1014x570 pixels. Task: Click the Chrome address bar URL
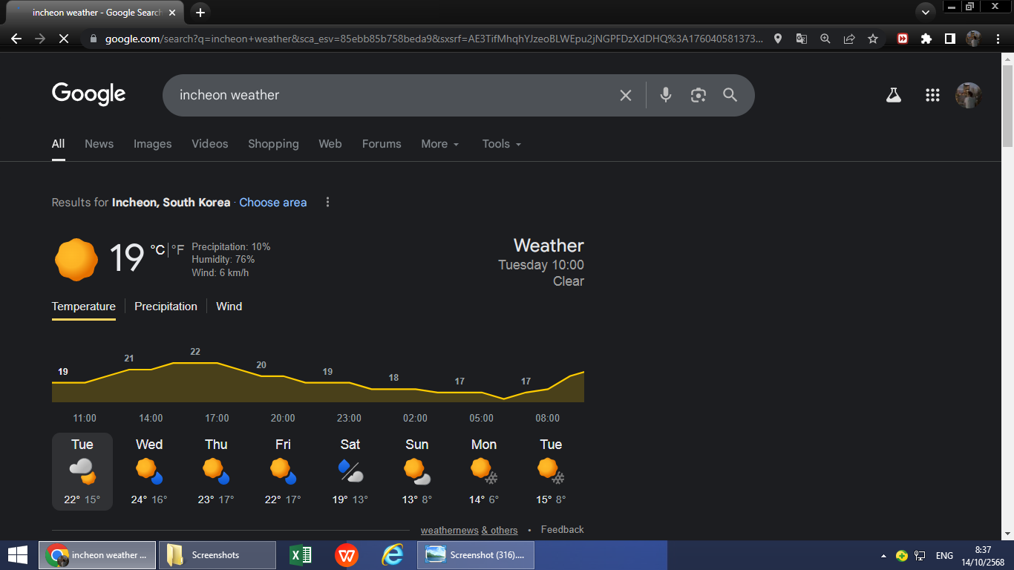pyautogui.click(x=434, y=39)
